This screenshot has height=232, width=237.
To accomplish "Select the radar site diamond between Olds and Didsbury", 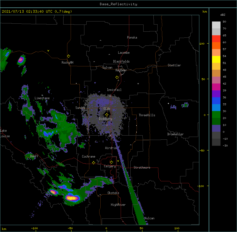I will click(107, 115).
